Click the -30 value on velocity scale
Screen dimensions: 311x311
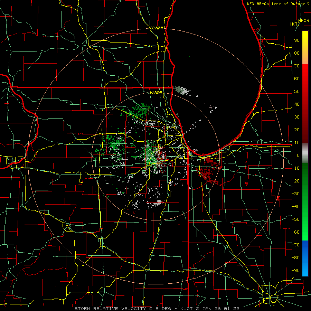(x=295, y=194)
